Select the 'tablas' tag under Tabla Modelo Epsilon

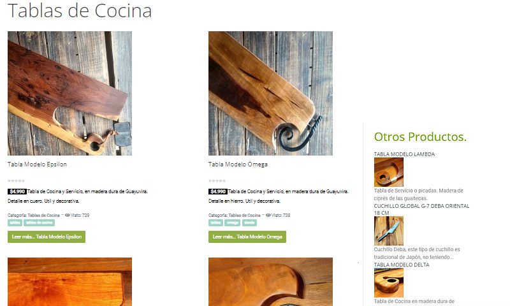tap(15, 222)
